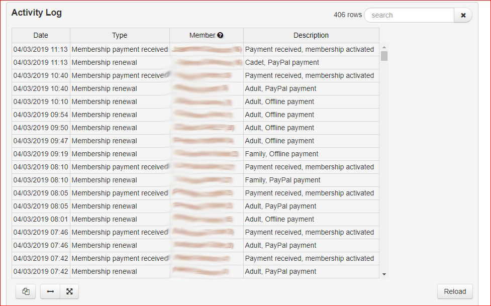Click the Description column header
The image size is (491, 306).
[x=311, y=35]
